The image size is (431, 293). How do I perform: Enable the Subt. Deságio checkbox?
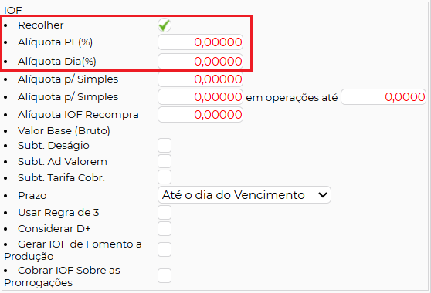click(x=165, y=146)
